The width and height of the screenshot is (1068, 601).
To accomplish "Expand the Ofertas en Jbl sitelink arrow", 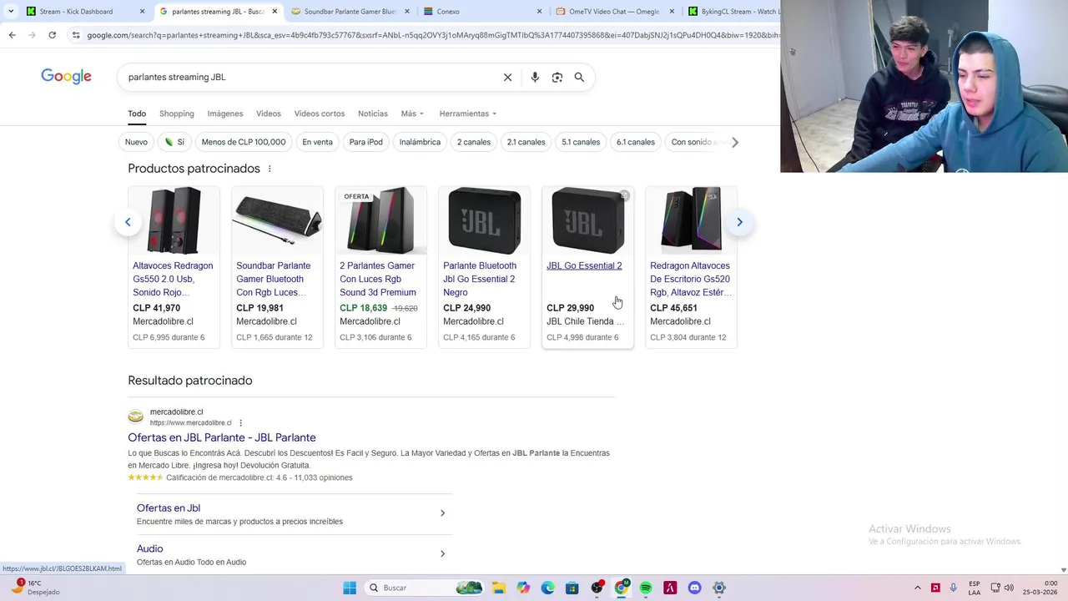I will 442,513.
